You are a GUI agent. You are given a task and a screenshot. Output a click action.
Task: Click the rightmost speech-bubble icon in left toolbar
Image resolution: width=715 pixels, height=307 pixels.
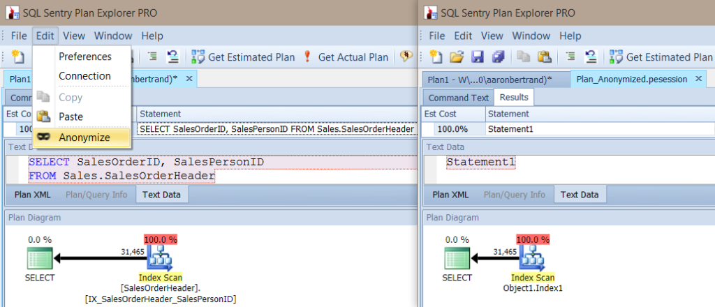(406, 57)
